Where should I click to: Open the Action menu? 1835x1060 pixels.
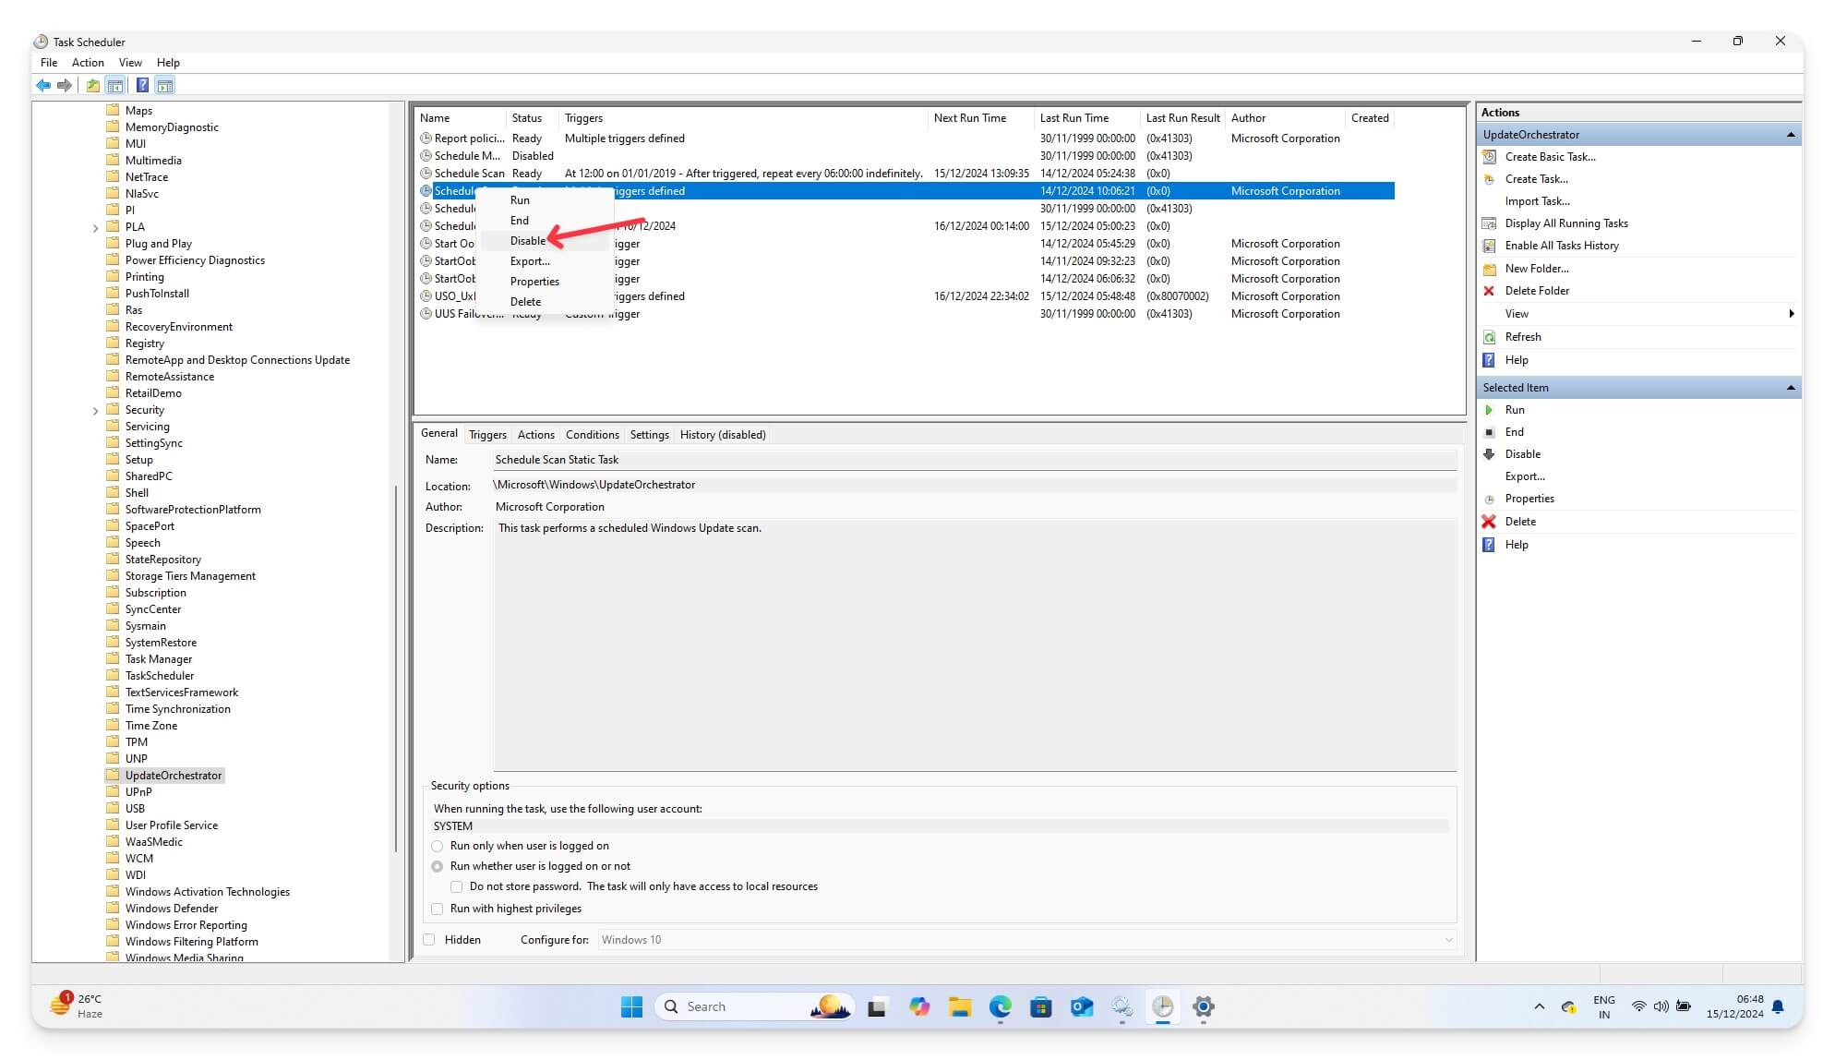point(88,62)
